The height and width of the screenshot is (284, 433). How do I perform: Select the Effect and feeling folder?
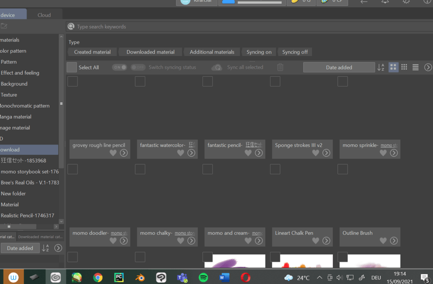coord(20,73)
